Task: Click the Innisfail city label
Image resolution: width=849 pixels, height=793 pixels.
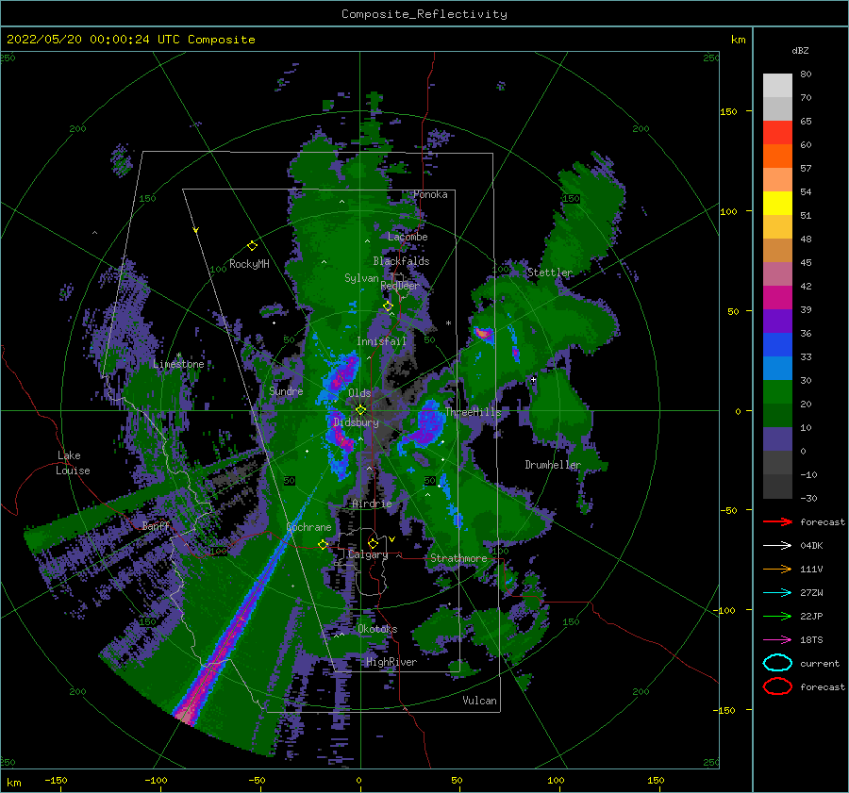Action: (x=381, y=341)
